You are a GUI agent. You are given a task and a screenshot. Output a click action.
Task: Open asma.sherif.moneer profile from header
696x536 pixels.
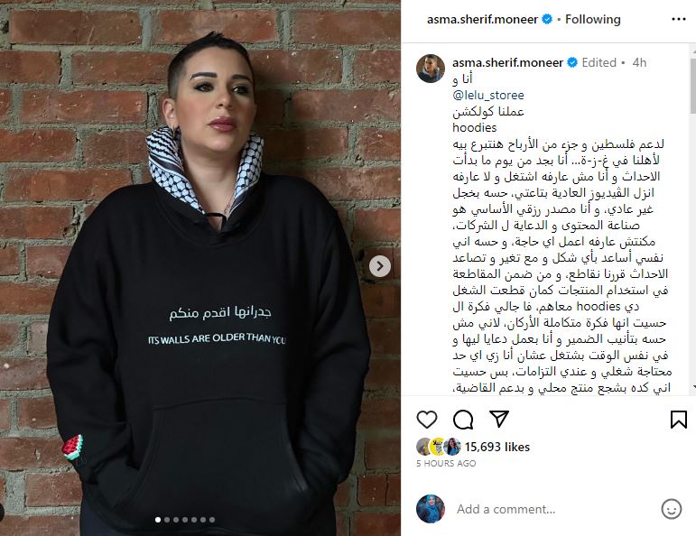pyautogui.click(x=482, y=19)
